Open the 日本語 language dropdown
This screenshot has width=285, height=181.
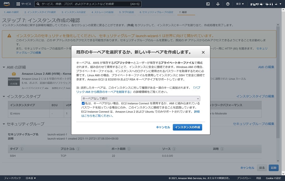click(31, 178)
